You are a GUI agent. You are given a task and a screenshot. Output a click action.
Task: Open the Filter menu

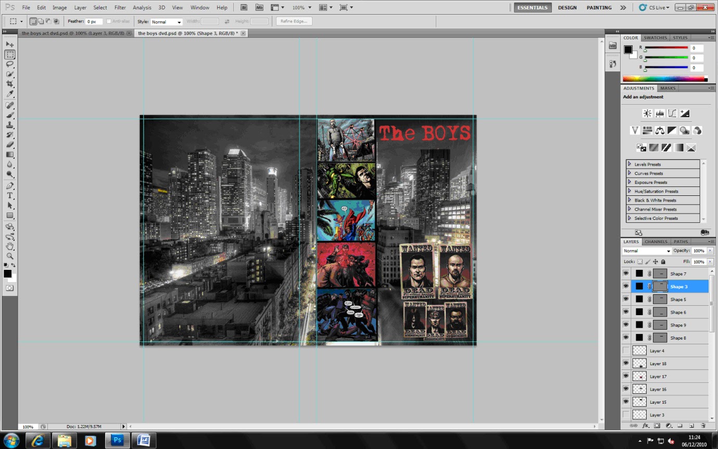(120, 8)
